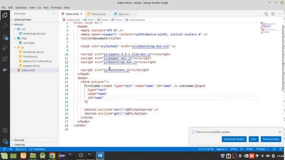Open the Terminal menu

[56, 8]
